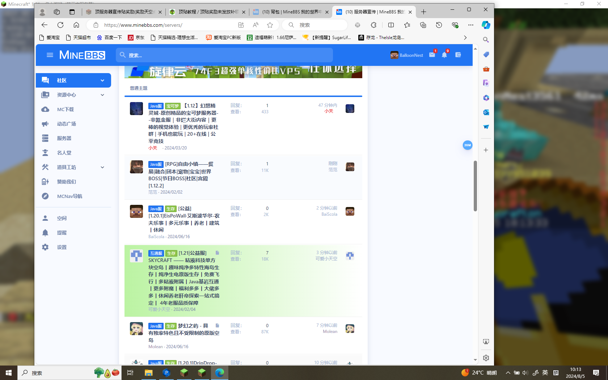Open 爱淘宝 bookmark
Viewport: 608px width, 380px height.
49,37
